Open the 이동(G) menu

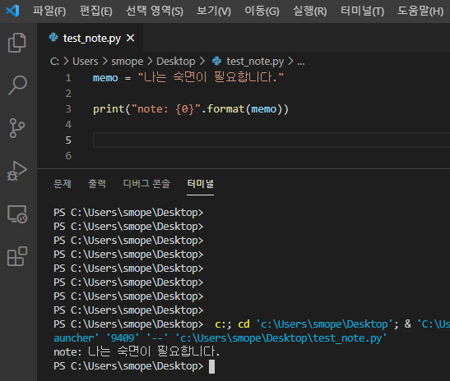(x=262, y=11)
